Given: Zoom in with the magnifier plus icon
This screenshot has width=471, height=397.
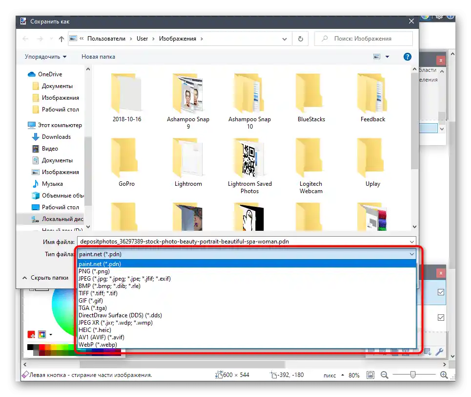Looking at the screenshot, I should (x=444, y=375).
